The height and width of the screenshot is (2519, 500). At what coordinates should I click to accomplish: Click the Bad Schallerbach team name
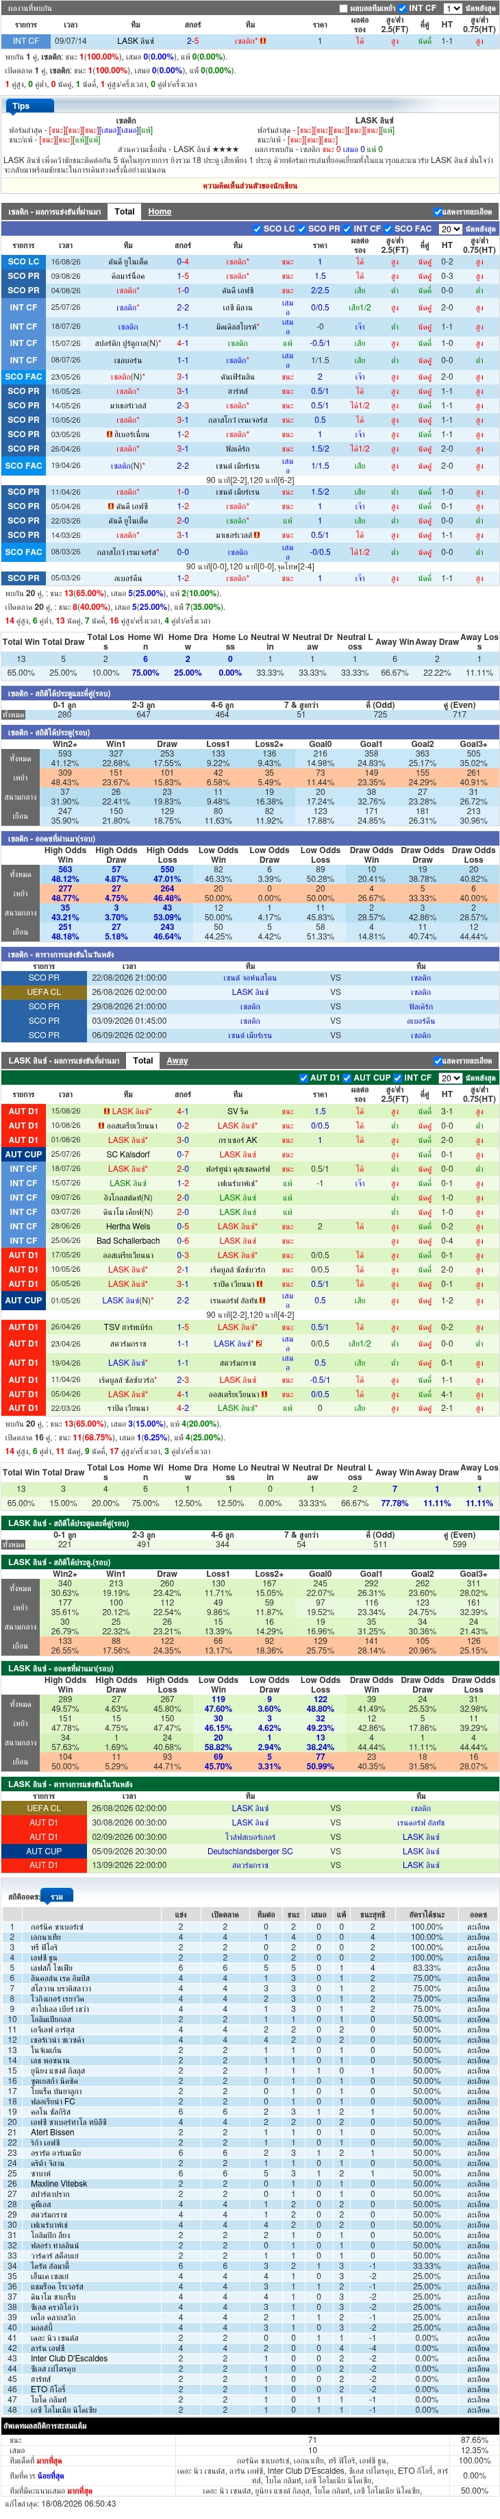128,1241
